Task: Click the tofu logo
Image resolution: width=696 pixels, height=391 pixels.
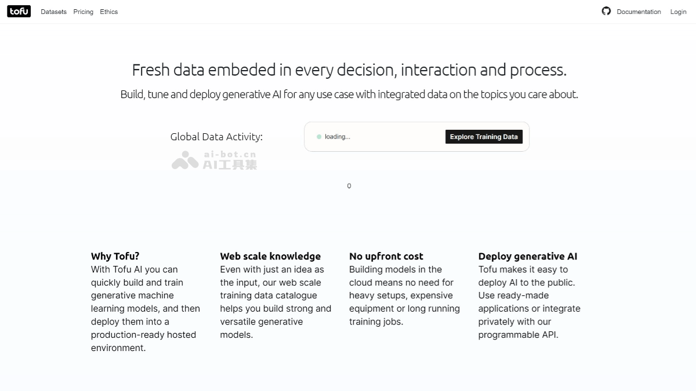Action: (19, 11)
